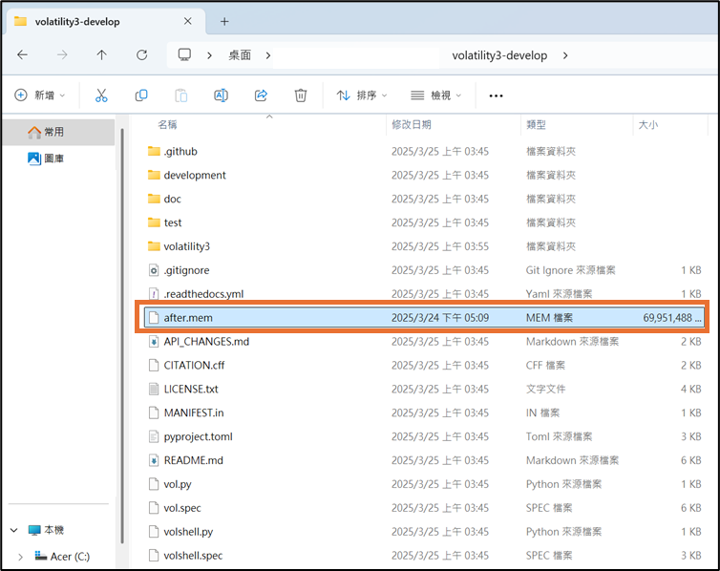The height and width of the screenshot is (571, 720).
Task: Expand chevron after 桌面 in address bar
Action: tap(268, 55)
